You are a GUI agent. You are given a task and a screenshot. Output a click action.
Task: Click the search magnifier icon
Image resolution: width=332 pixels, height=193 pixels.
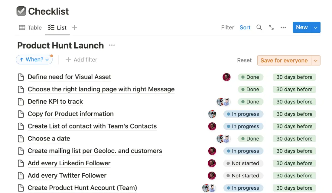[259, 27]
